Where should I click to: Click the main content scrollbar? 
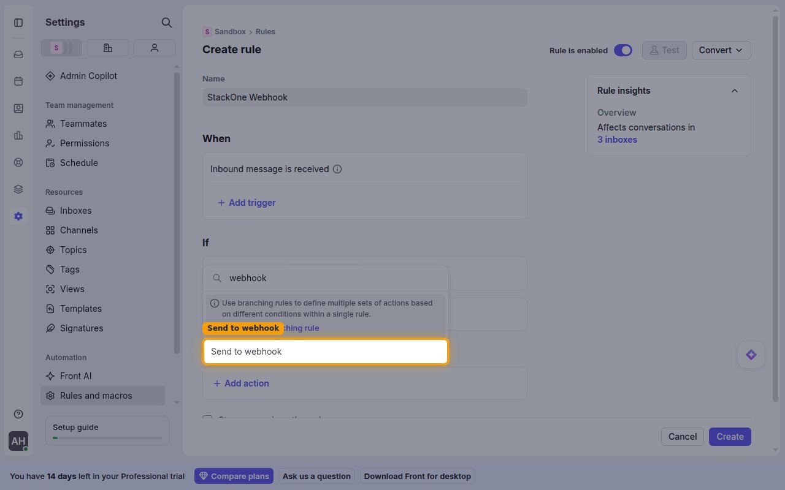click(776, 208)
